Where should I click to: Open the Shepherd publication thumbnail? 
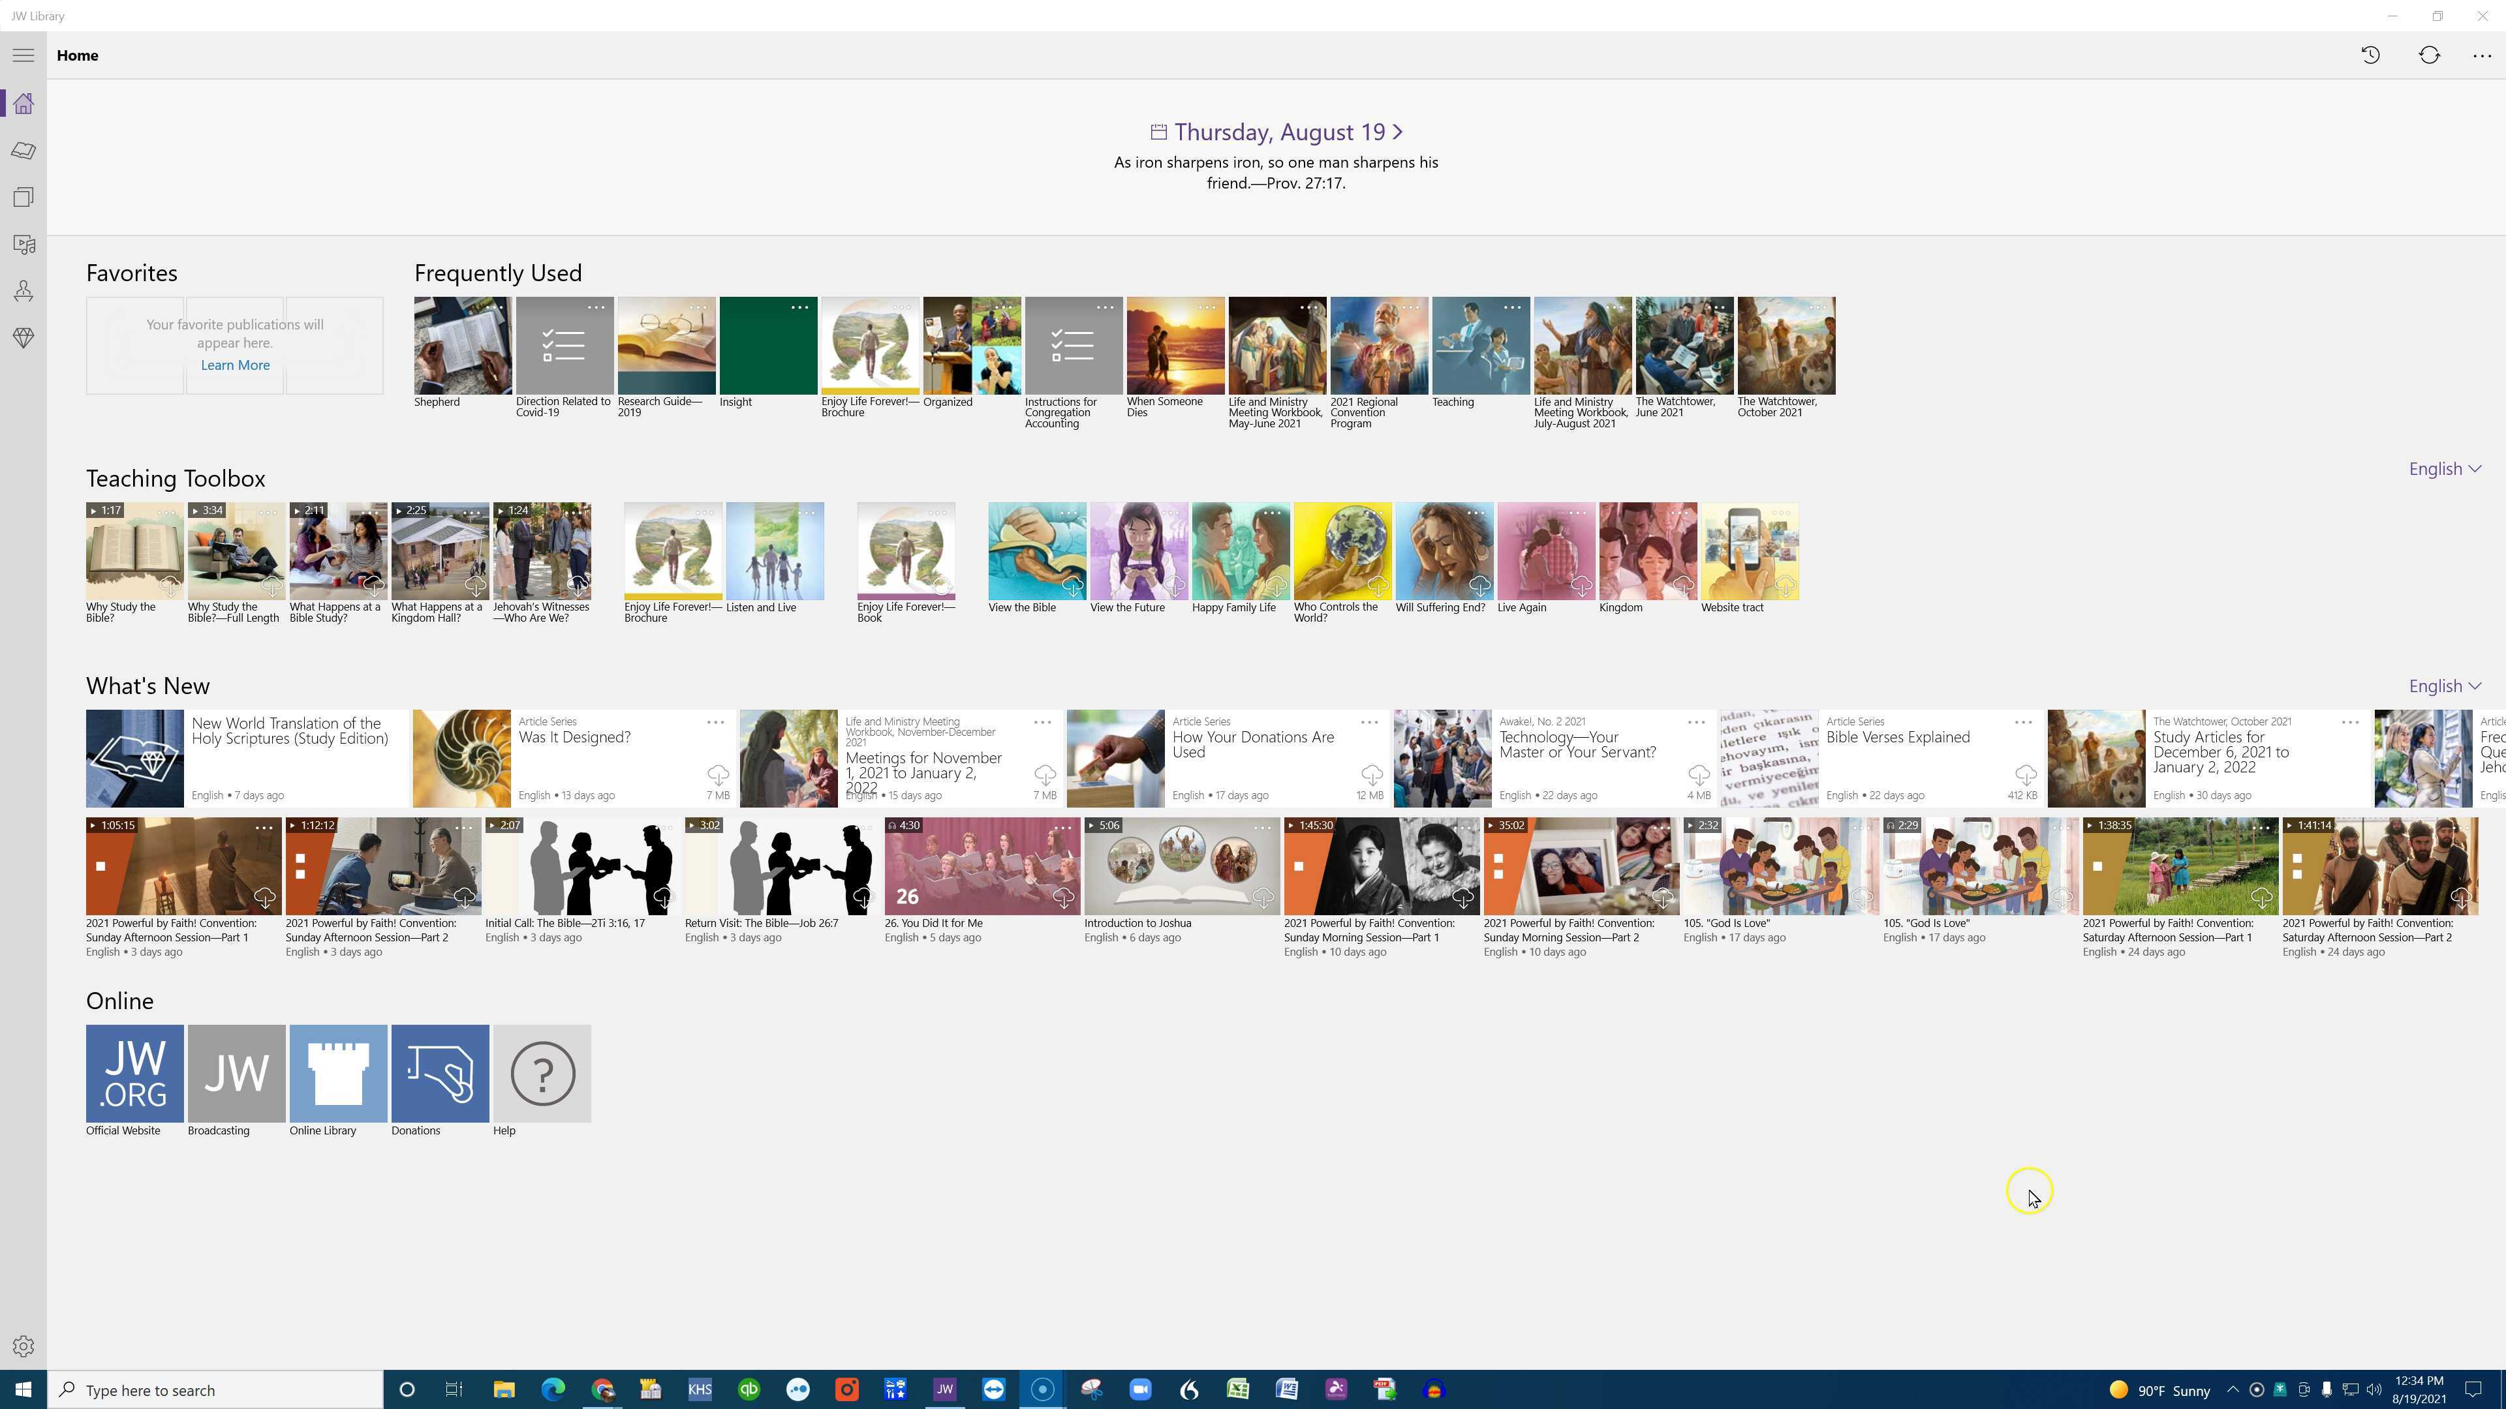coord(462,346)
